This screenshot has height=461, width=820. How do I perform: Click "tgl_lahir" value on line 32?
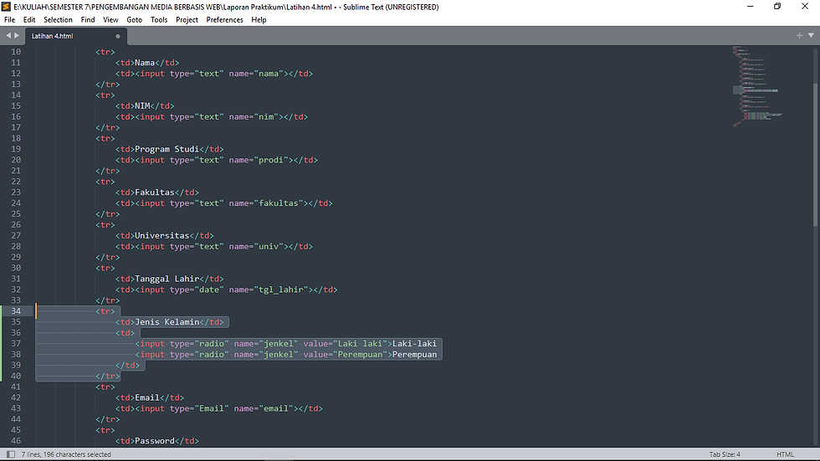pos(283,289)
